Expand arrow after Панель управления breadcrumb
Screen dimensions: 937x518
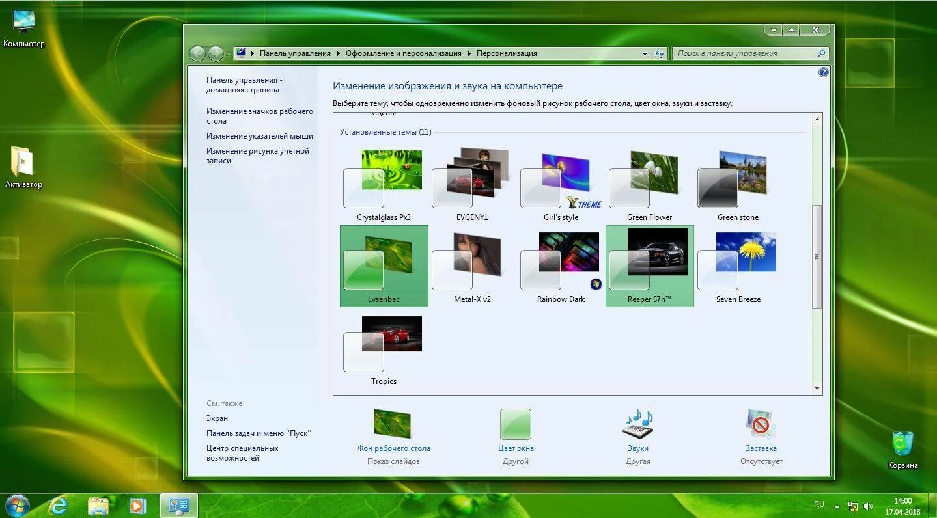[339, 53]
